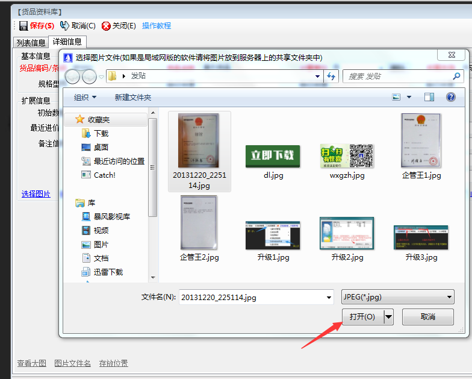This screenshot has height=379, width=472.
Task: Click the Open (打开) button
Action: point(362,317)
